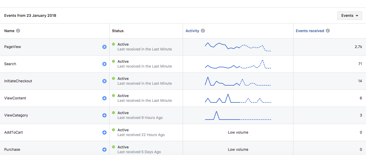
Task: Click the plus icon for ViewCategory
Action: tap(104, 115)
